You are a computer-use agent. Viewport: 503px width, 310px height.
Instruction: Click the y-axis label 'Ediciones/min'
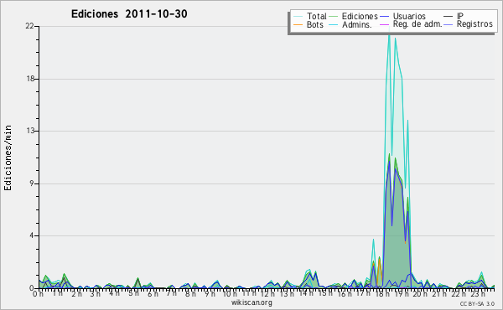[8, 158]
